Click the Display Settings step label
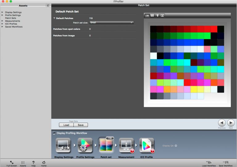Screen dimensions: 237x167 (64, 157)
